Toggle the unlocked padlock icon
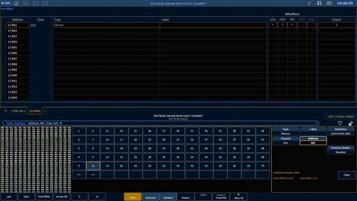The height and width of the screenshot is (201, 357). click(x=350, y=123)
